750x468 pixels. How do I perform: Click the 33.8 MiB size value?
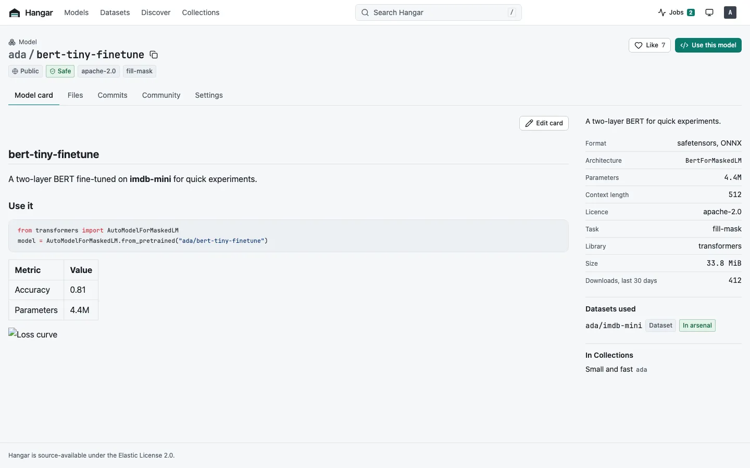point(724,263)
